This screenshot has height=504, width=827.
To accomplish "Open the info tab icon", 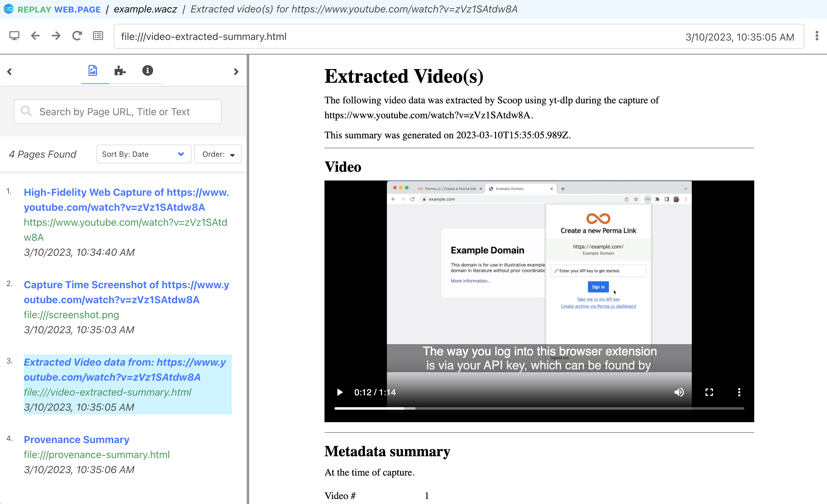I will tap(147, 71).
